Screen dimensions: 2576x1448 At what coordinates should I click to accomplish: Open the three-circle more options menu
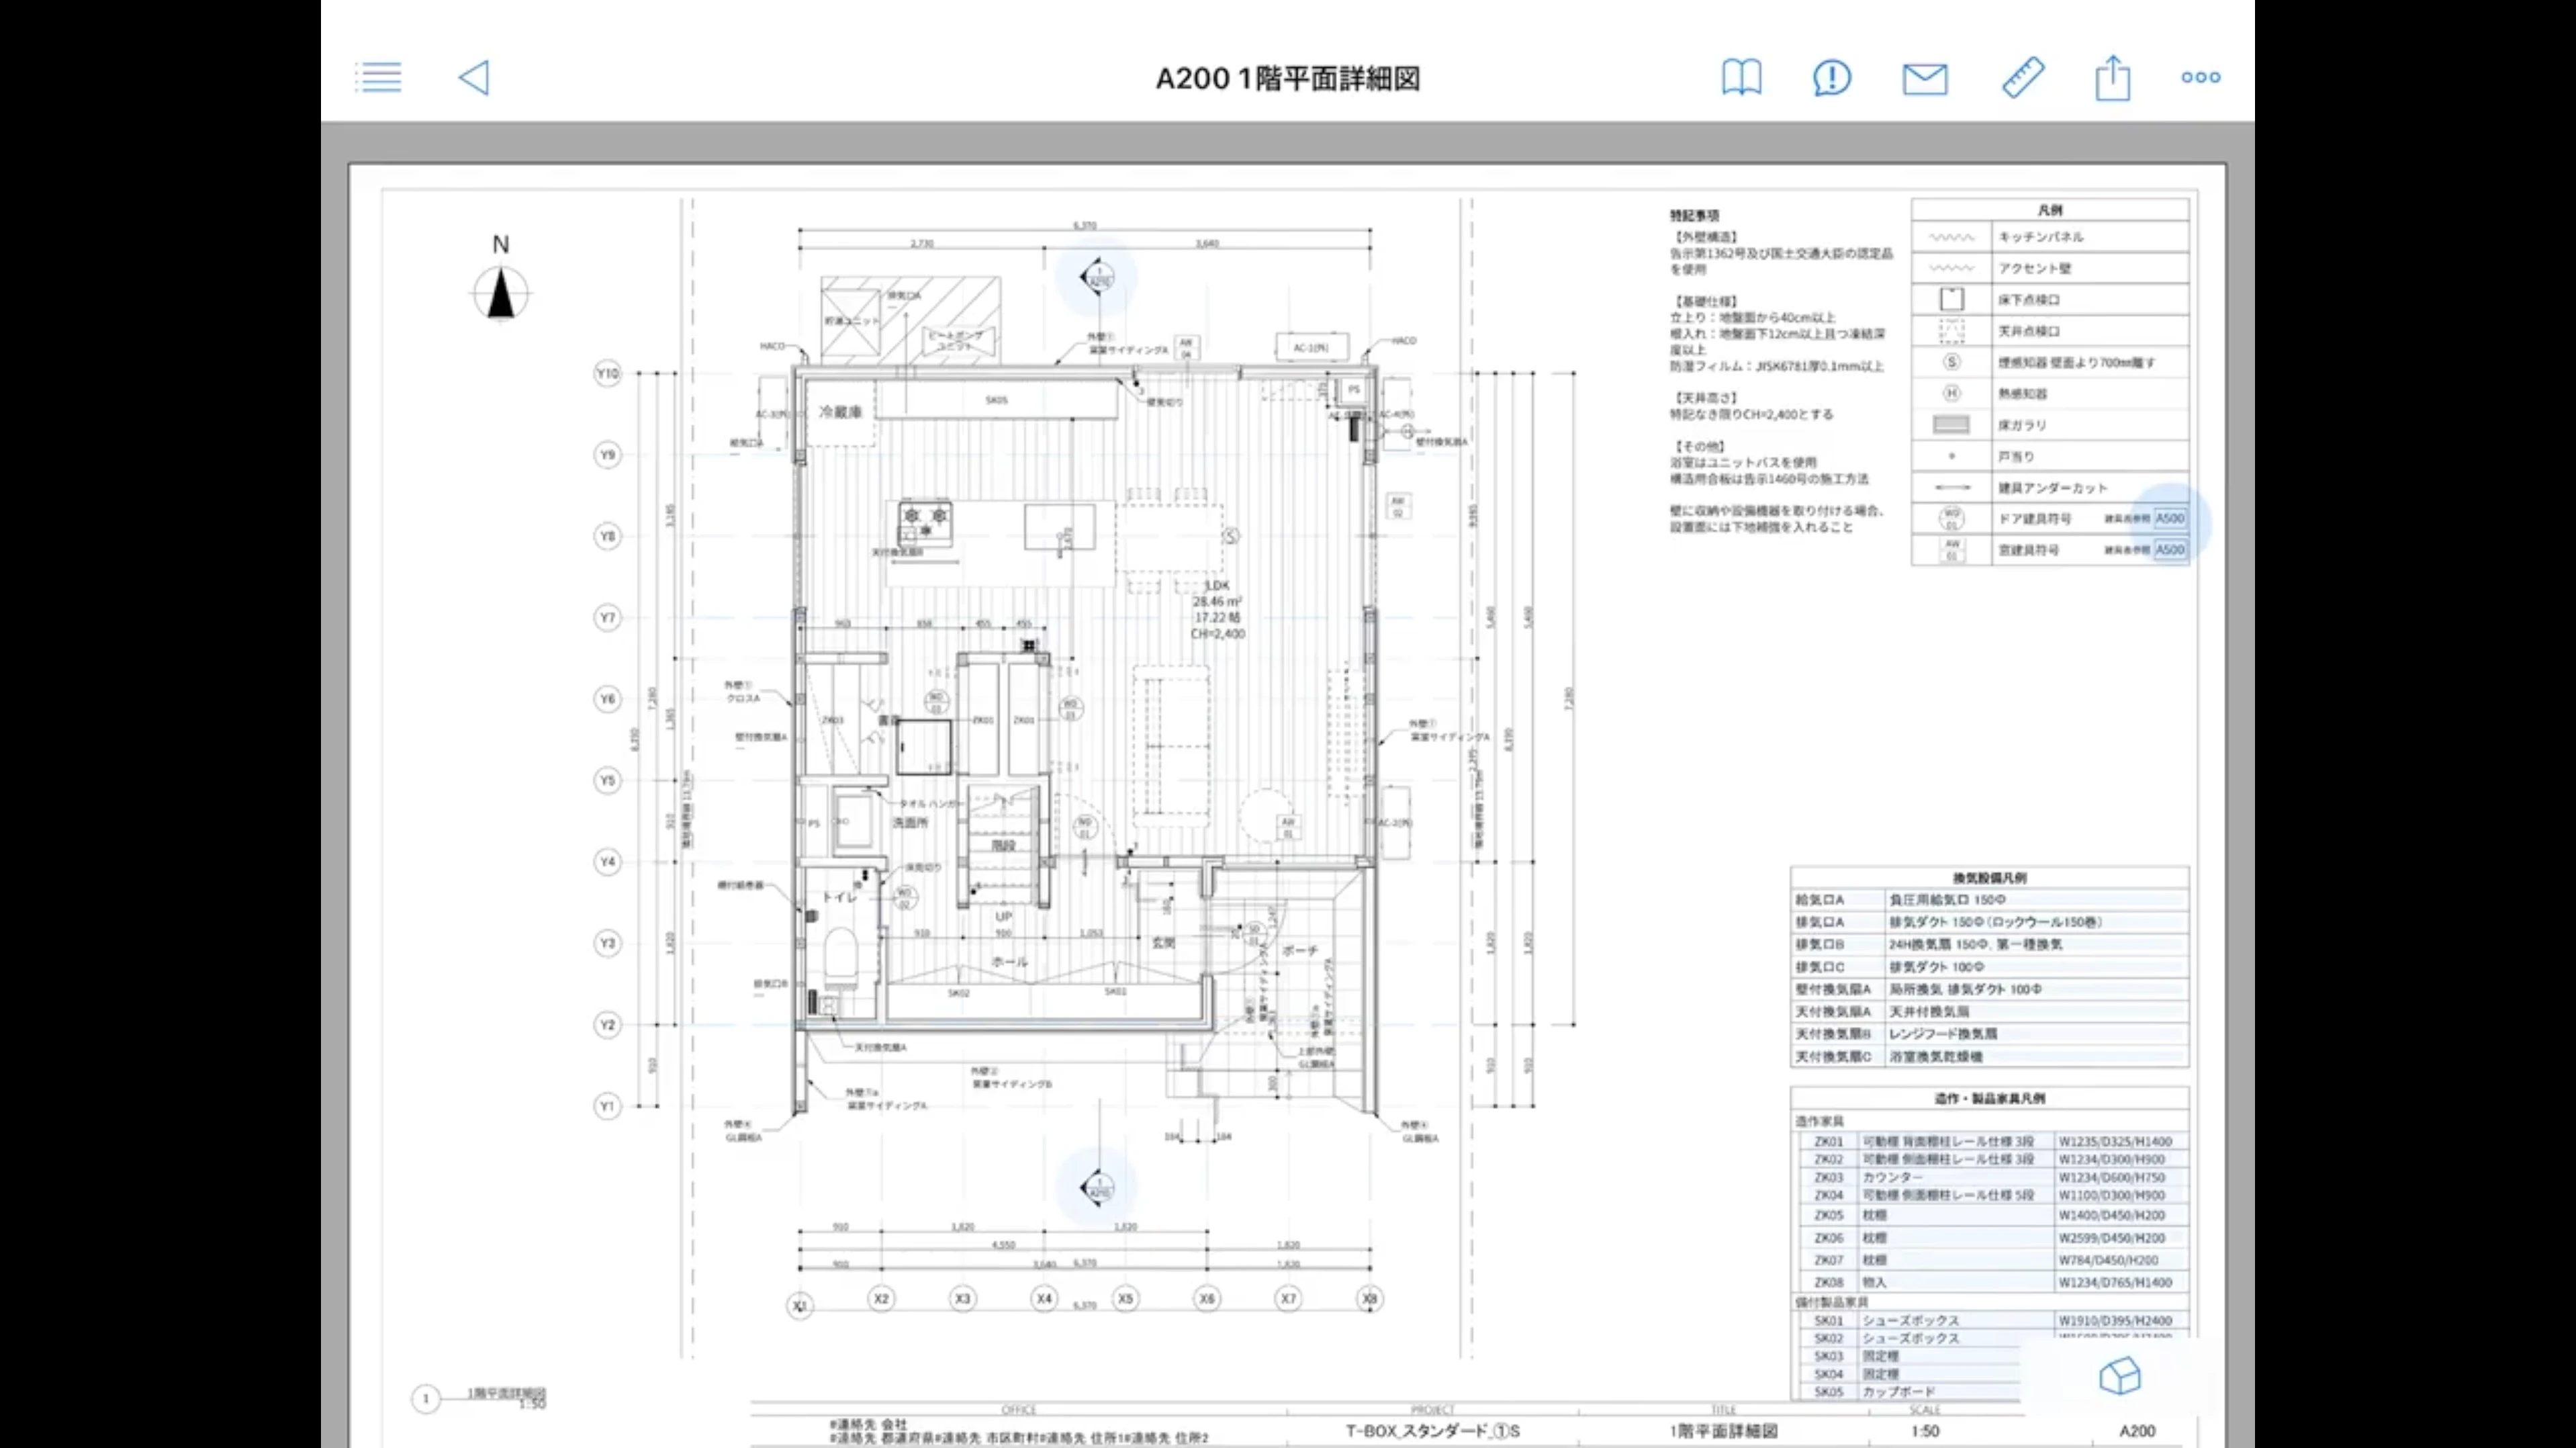2200,77
